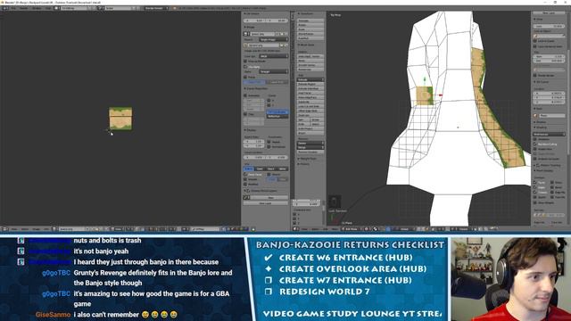This screenshot has height=321, width=571.
Task: Expand the History panel in tool shelf
Action: 304,164
